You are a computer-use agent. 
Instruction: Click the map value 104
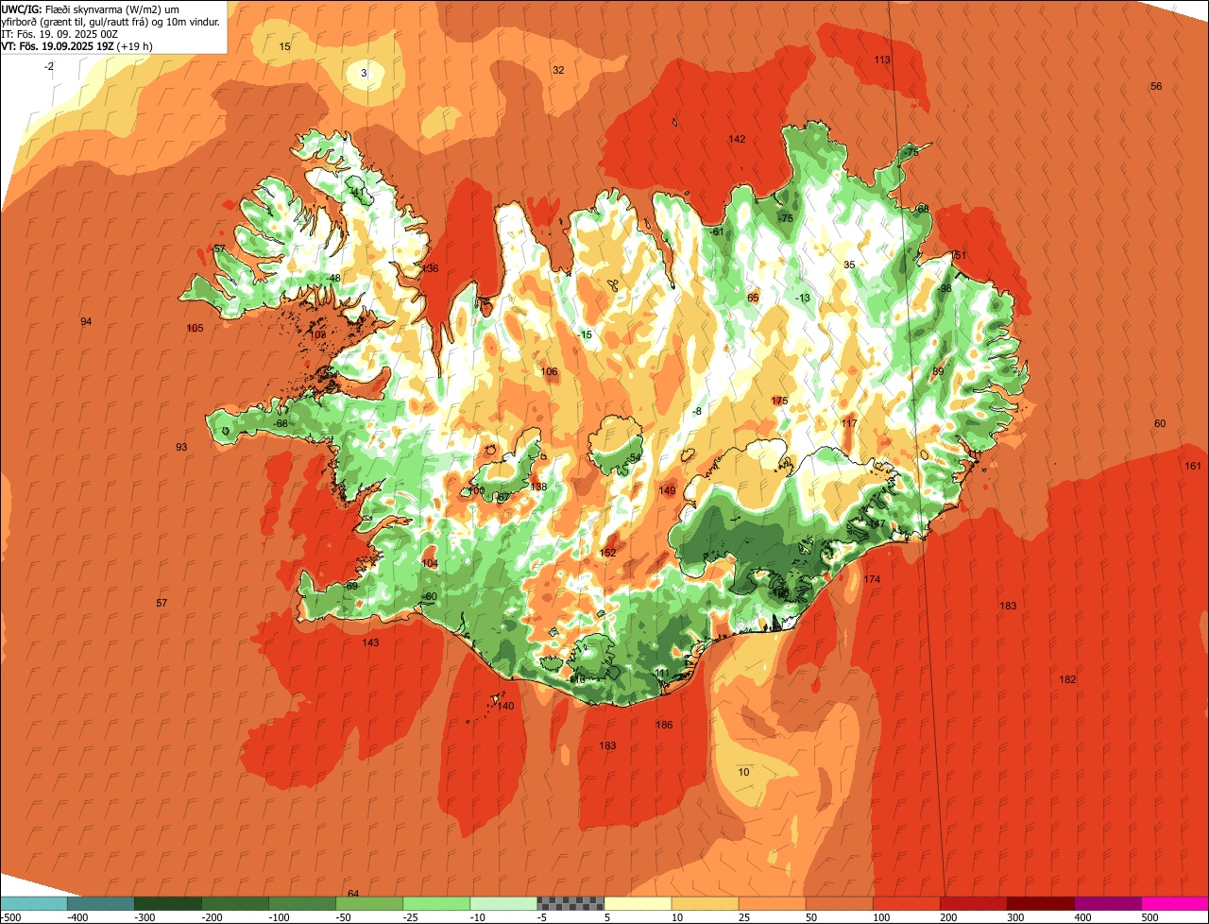point(430,564)
